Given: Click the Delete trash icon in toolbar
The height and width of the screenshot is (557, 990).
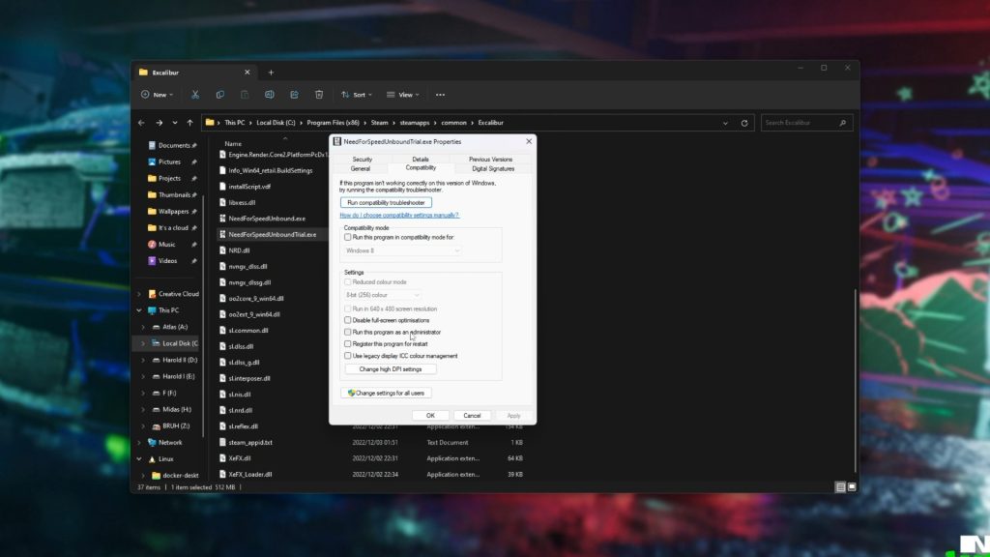Looking at the screenshot, I should 319,95.
